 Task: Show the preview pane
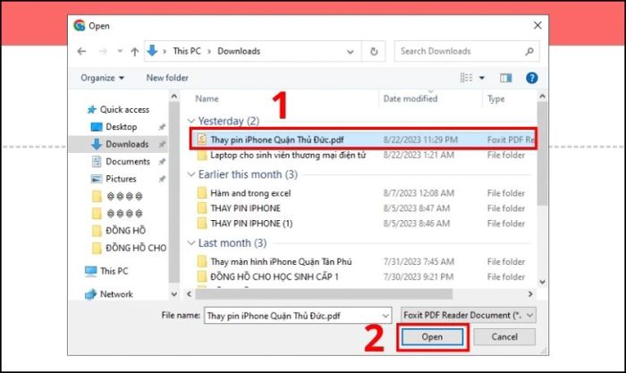[x=506, y=78]
